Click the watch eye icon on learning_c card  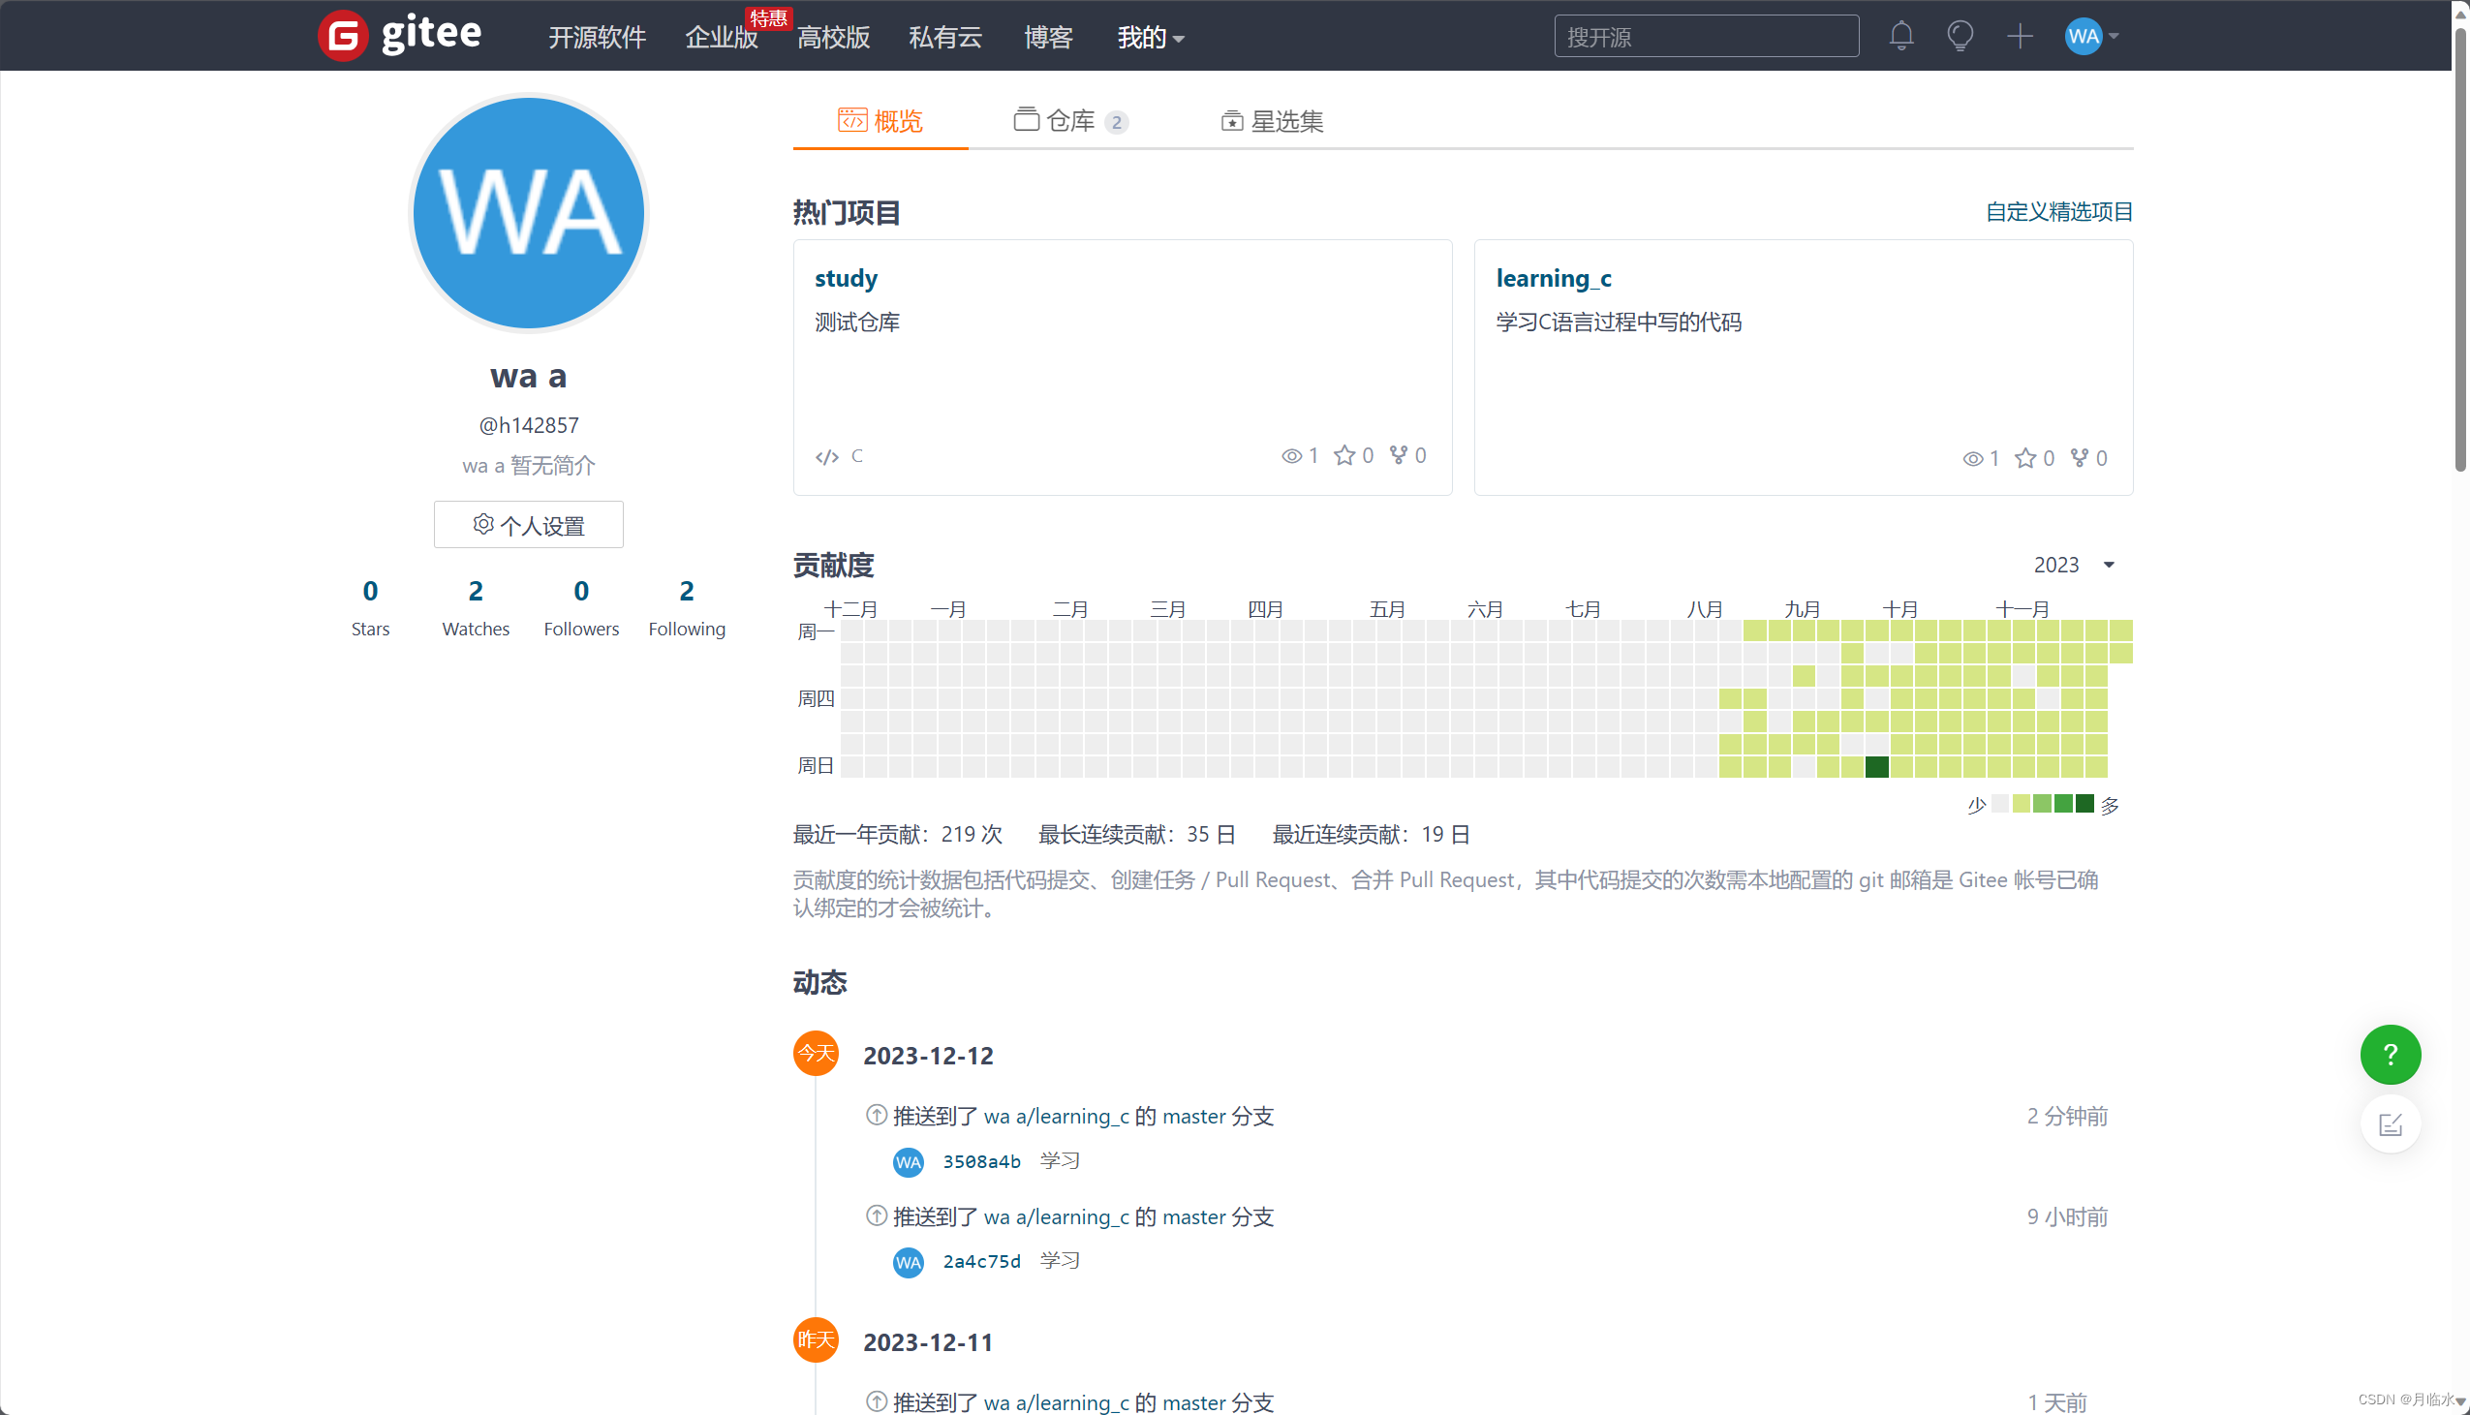tap(1971, 459)
